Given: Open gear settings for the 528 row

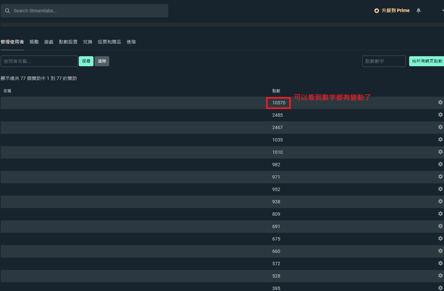Looking at the screenshot, I should (440, 276).
